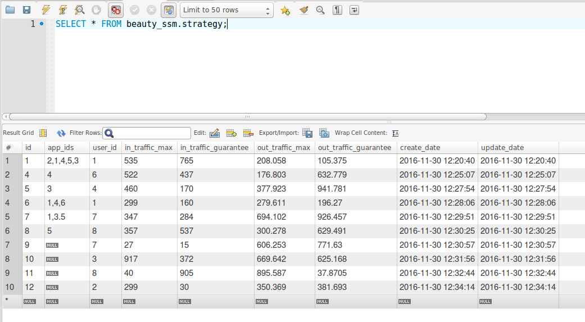585x322 pixels.
Task: Save the script with the floppy icon
Action: 26,10
